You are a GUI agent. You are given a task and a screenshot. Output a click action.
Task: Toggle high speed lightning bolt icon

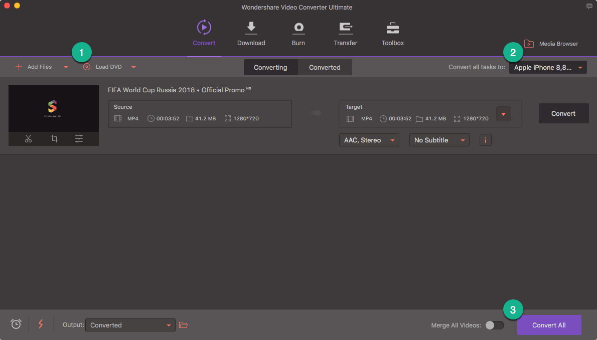40,324
